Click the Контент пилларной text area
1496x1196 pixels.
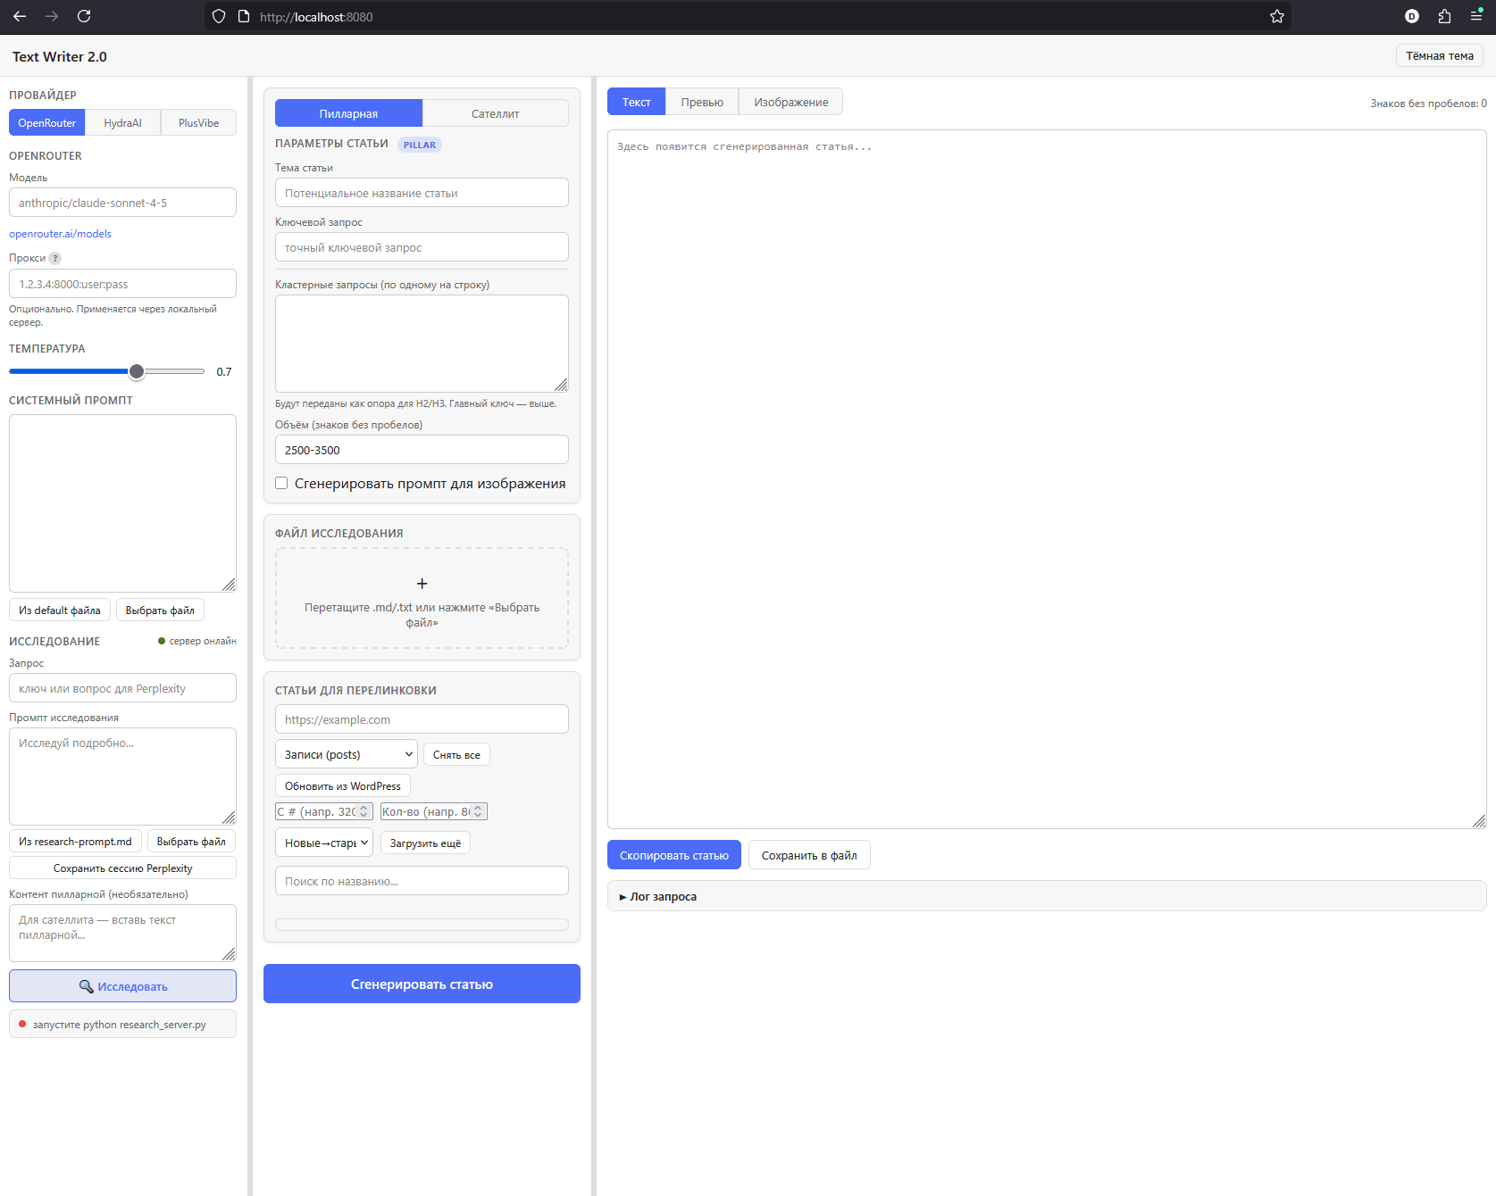tap(122, 933)
